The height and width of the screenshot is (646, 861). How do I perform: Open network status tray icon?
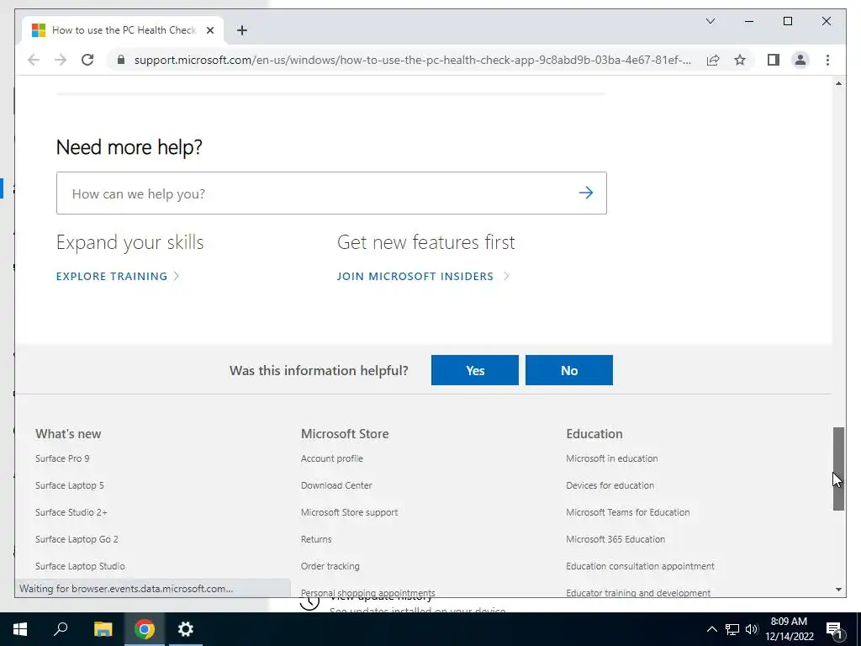coord(732,629)
